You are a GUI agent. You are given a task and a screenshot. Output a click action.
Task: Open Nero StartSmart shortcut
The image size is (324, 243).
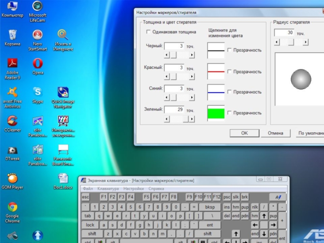point(38,35)
